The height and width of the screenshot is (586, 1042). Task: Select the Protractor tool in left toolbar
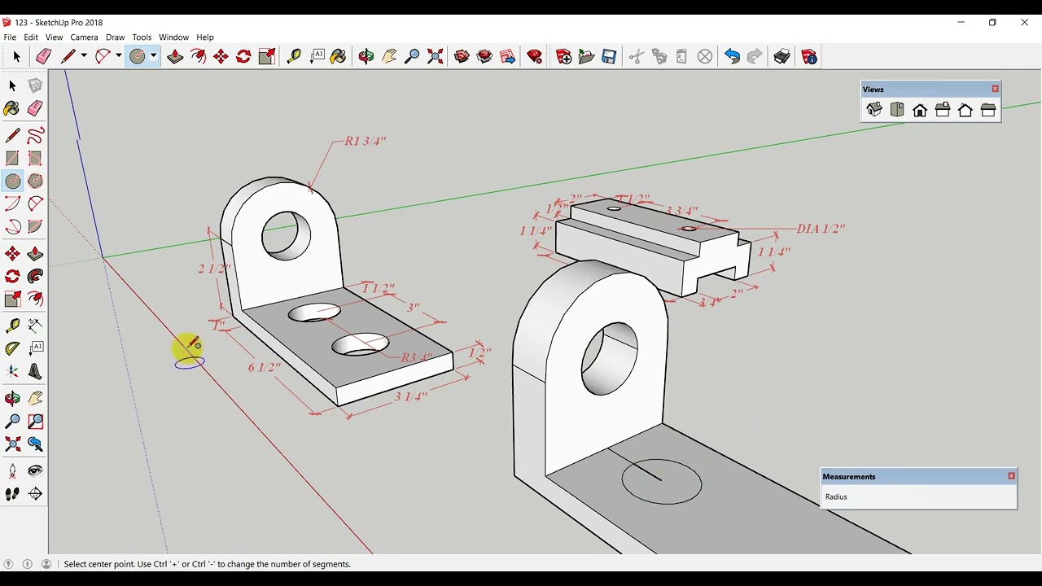point(12,348)
